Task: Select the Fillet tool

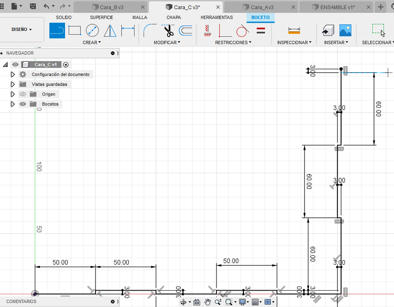Action: [x=150, y=30]
